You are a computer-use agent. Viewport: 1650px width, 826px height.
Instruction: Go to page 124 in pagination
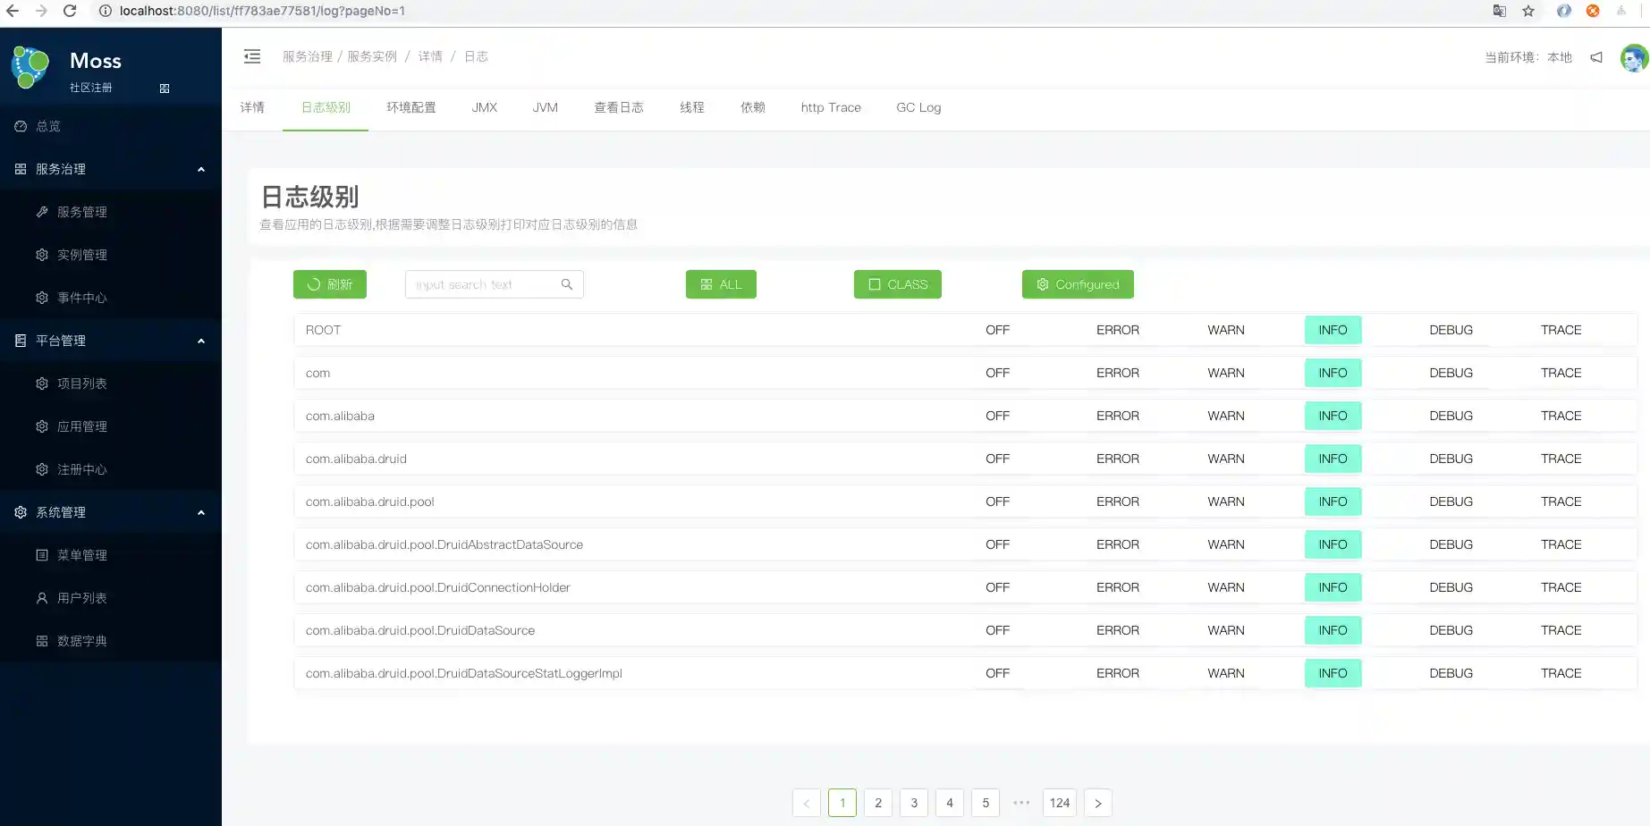point(1060,803)
